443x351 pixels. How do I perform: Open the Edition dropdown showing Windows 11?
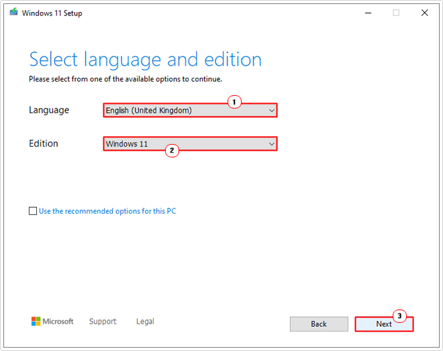[190, 144]
